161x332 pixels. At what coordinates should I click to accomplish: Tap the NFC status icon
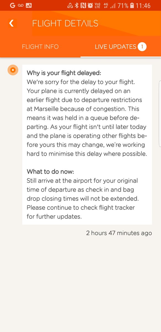(x=83, y=5)
